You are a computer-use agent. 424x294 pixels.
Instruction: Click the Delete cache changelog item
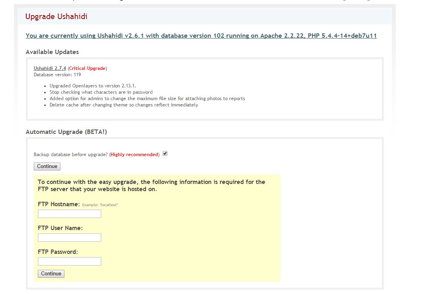pyautogui.click(x=124, y=105)
